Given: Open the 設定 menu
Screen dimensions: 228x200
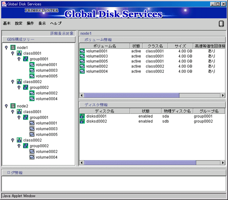Looking at the screenshot, I should point(19,23).
